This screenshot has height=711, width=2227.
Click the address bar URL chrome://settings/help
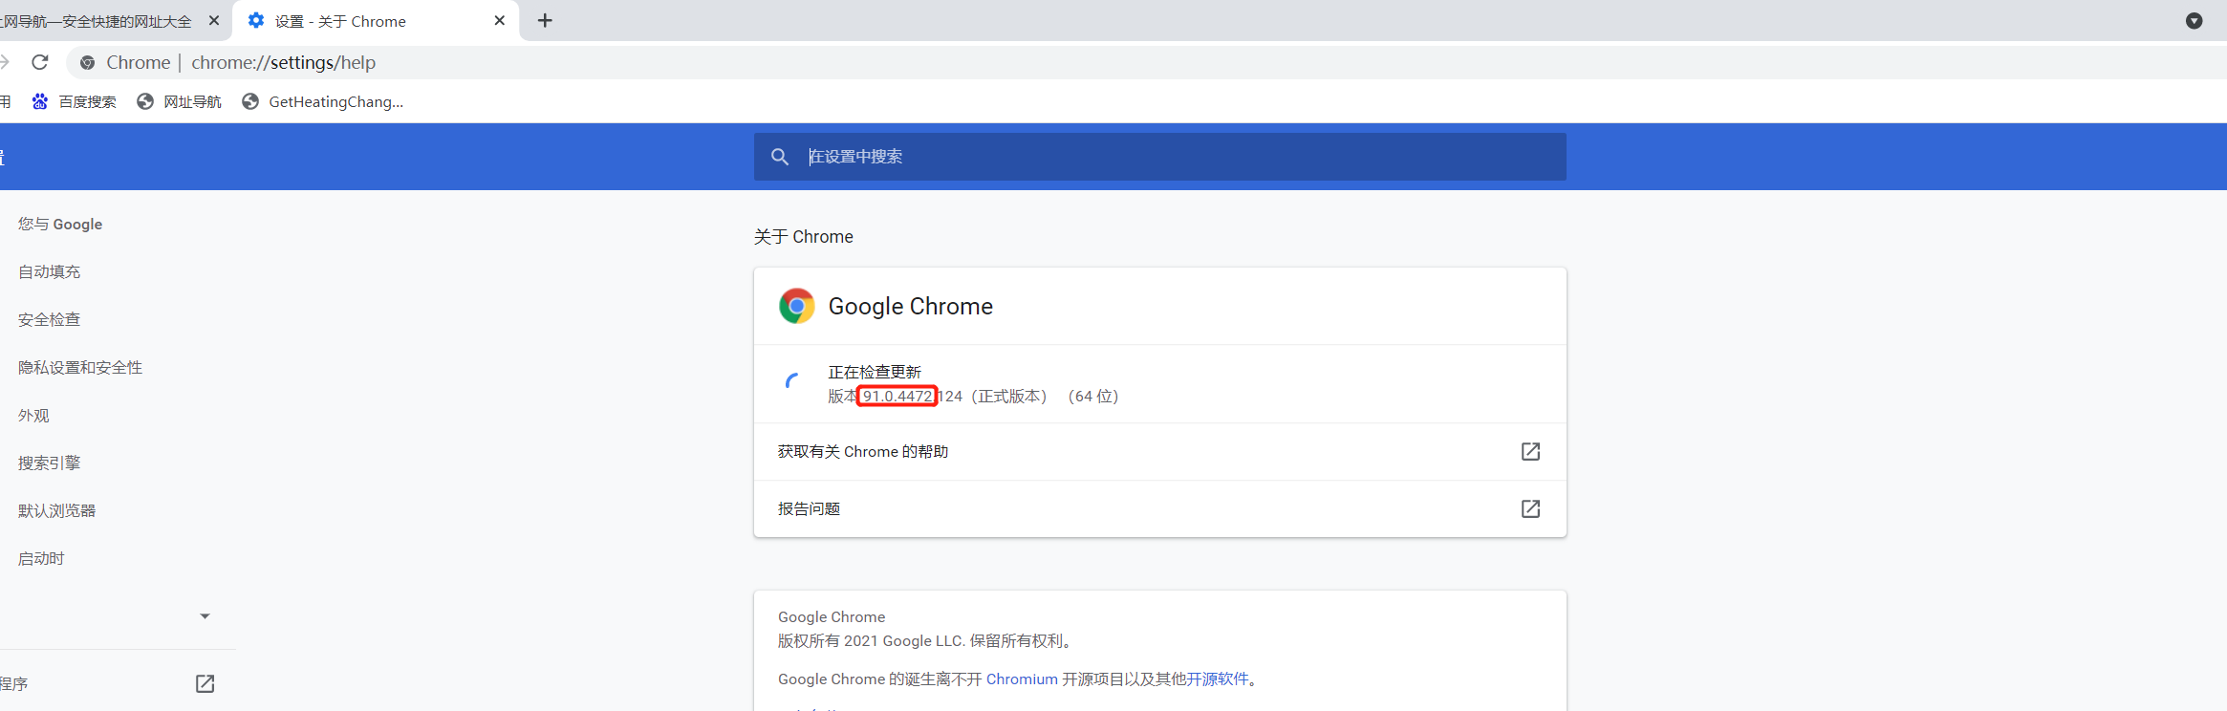coord(283,62)
